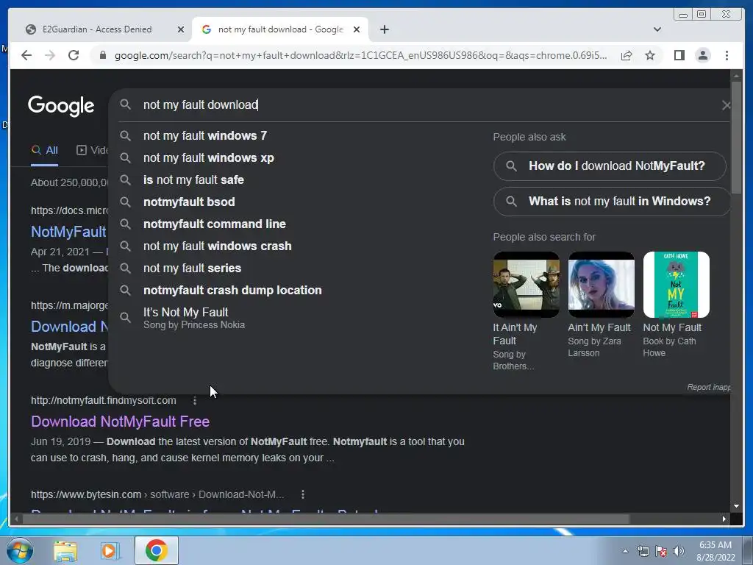Open Download NotMyFault Free result link
Viewport: 753px width, 565px height.
(x=120, y=422)
